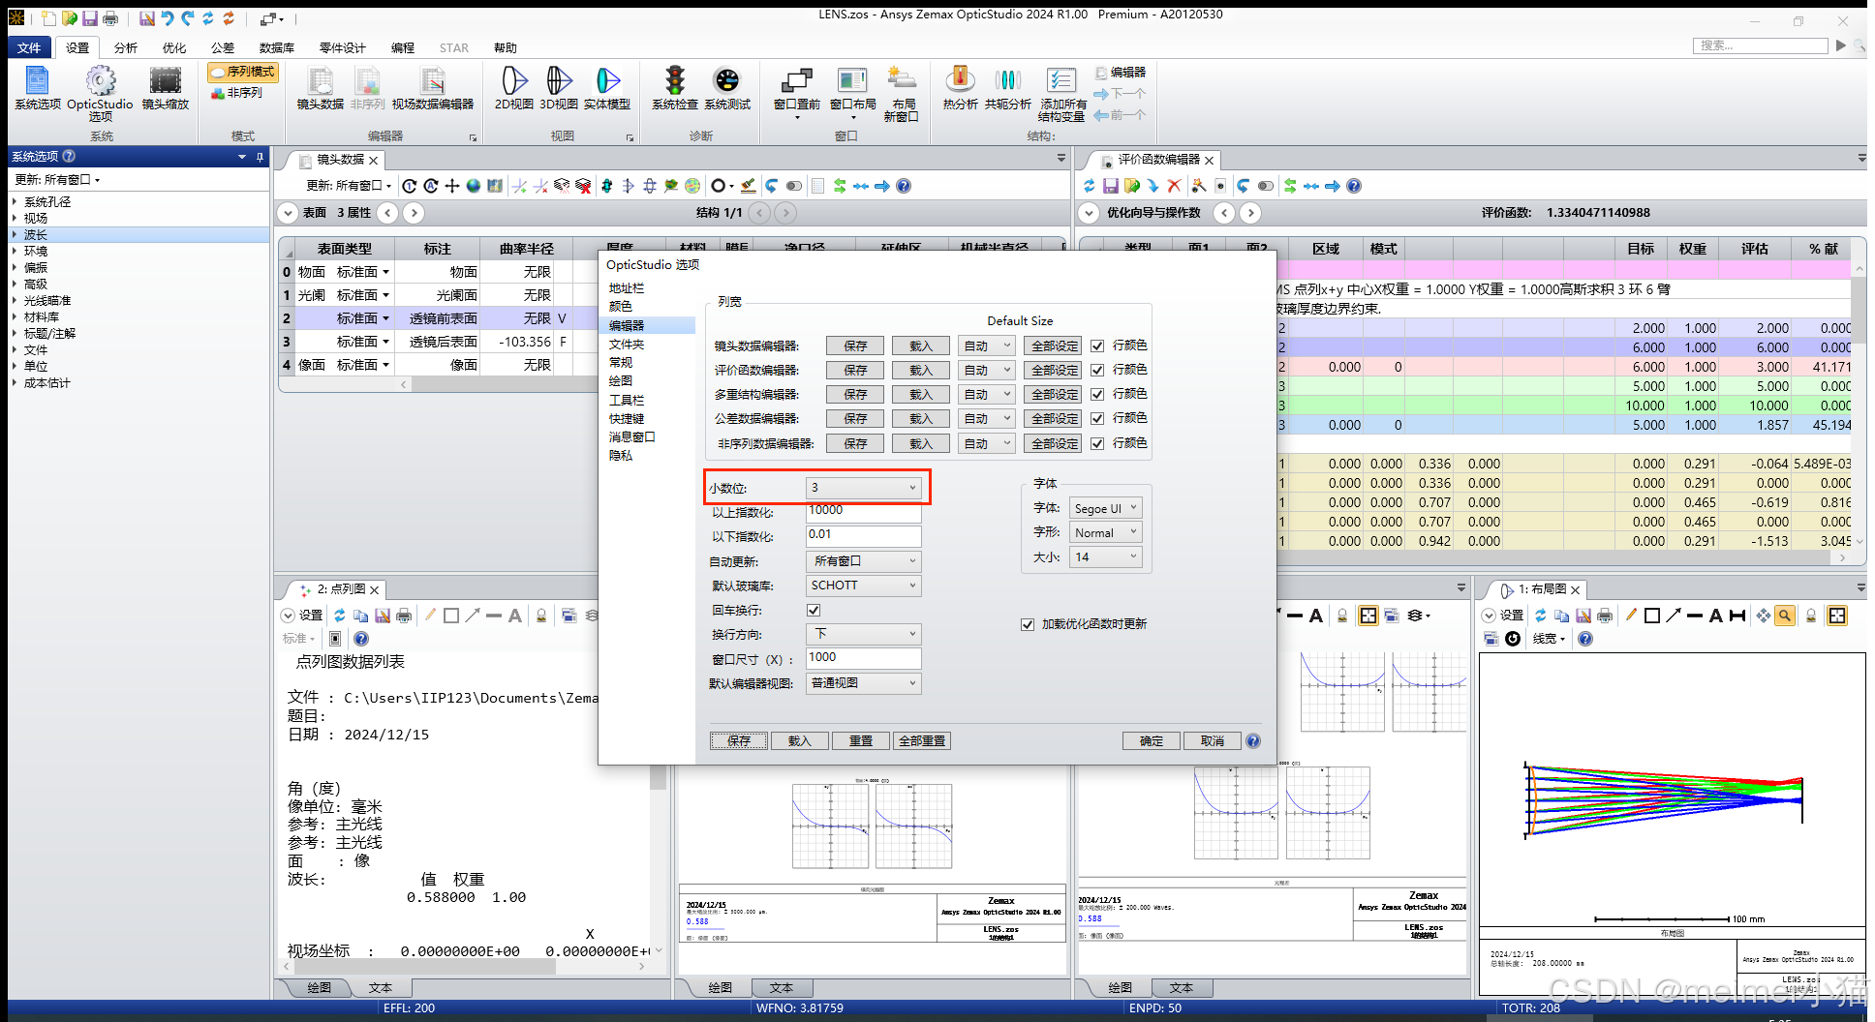Viewport: 1875px width, 1022px height.
Task: Open 镜头数据 editor icon
Action: (320, 88)
